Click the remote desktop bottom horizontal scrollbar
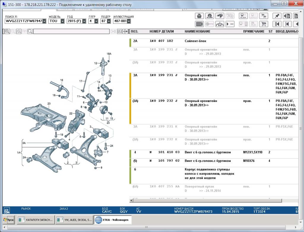Screen dimensions: 304x232 click(146, 227)
